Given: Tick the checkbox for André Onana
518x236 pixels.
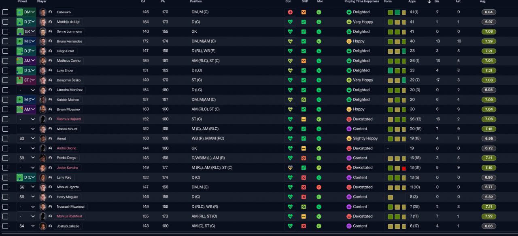Looking at the screenshot, I should click(x=5, y=148).
